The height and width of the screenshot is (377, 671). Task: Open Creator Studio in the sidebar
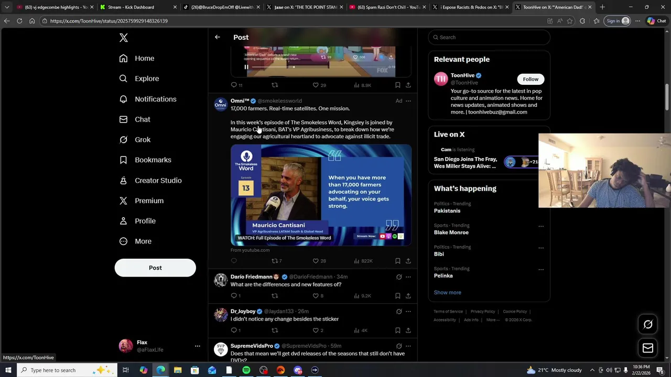[150, 180]
